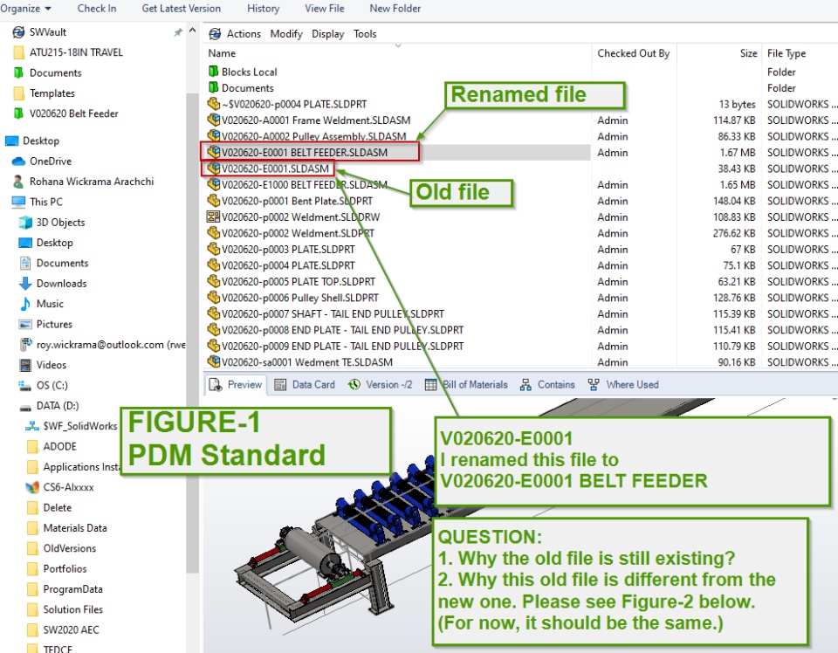Image resolution: width=838 pixels, height=653 pixels.
Task: Click View File in toolbar
Action: (x=325, y=9)
